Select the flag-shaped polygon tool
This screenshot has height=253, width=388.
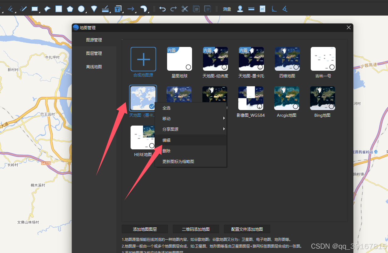(x=47, y=9)
